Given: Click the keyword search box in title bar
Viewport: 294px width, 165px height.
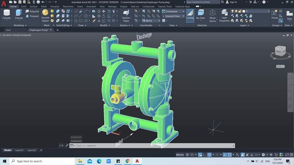Looking at the screenshot, I should (203, 2).
